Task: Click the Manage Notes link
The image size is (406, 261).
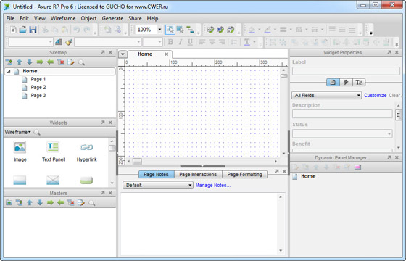Action: (x=213, y=185)
